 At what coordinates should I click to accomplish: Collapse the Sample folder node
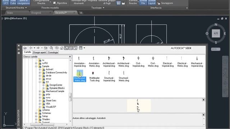coord(36,66)
